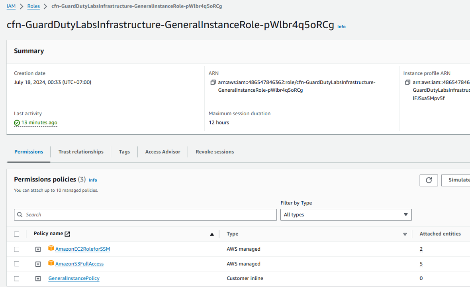Click the Summary section heading

(x=29, y=51)
